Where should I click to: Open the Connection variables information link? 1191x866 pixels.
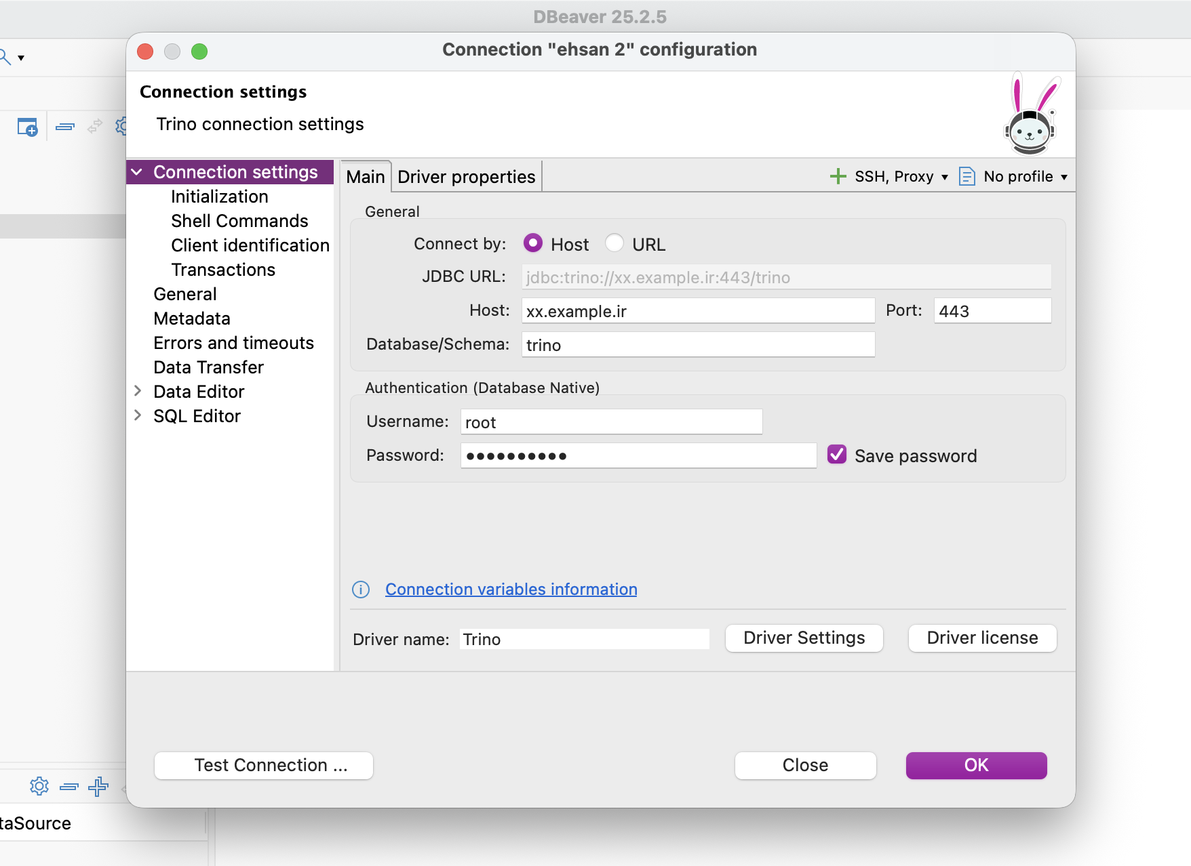point(511,590)
